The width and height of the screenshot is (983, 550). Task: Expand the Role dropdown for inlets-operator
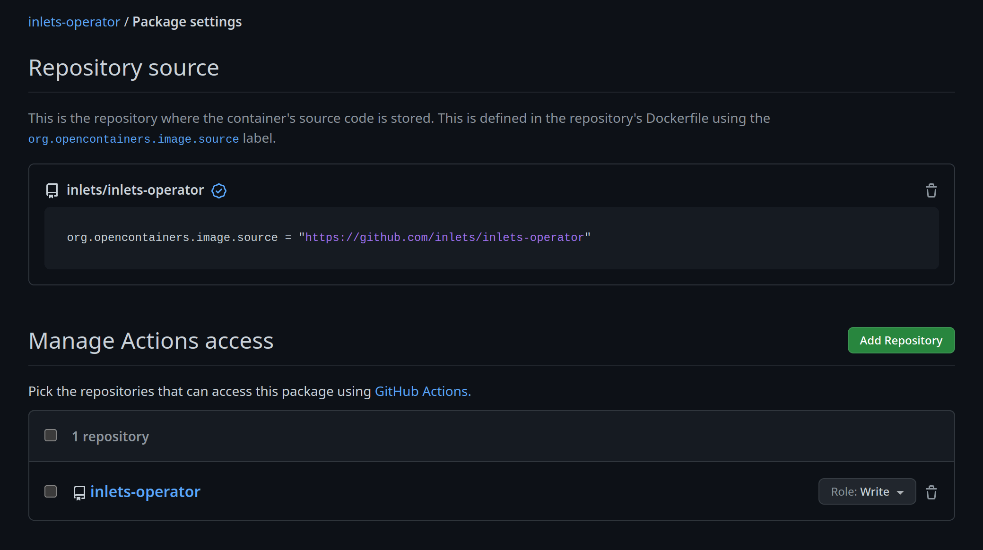click(868, 491)
